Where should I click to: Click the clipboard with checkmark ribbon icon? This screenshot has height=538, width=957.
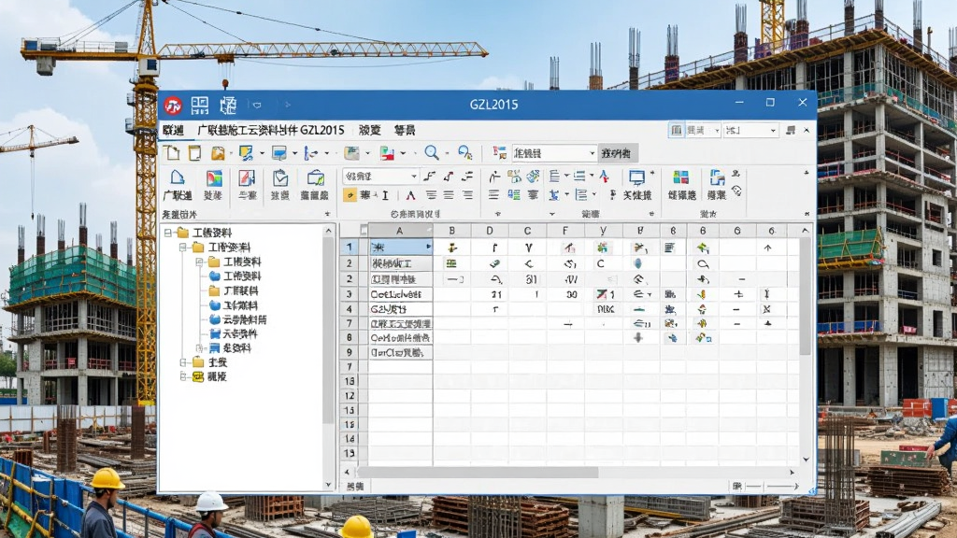pyautogui.click(x=280, y=178)
